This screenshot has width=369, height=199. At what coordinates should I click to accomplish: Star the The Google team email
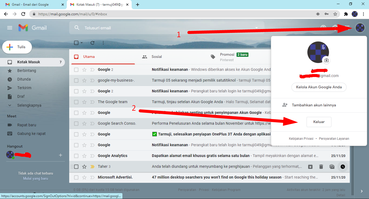(84, 102)
